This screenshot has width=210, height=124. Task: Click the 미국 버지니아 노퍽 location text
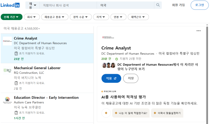pos(27,78)
